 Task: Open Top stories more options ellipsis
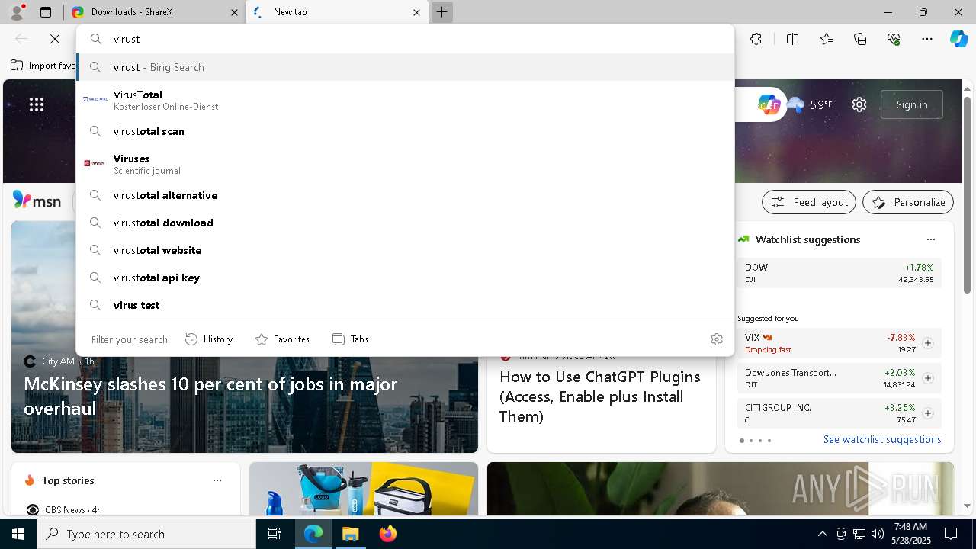(217, 480)
